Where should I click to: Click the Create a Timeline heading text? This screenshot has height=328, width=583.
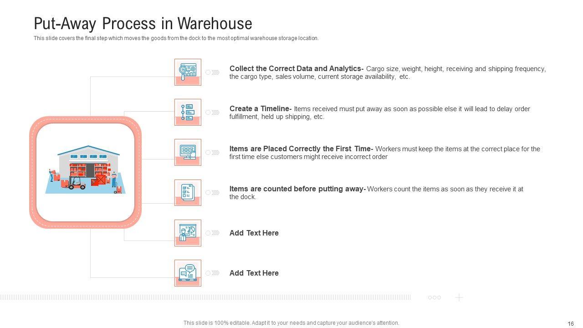[x=260, y=109]
